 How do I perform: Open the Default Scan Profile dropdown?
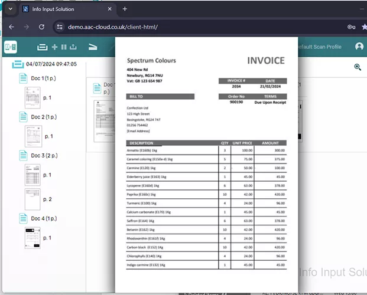[320, 47]
